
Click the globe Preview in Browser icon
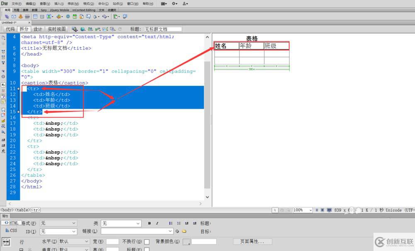(x=83, y=29)
